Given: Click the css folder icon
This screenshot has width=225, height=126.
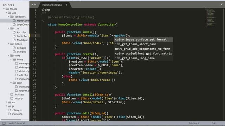Looking at the screenshot, I should tap(9, 102).
